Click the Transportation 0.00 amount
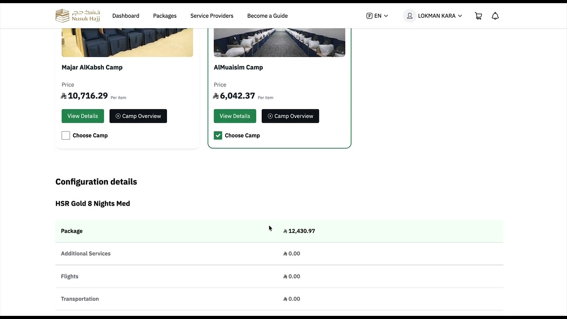Image resolution: width=567 pixels, height=319 pixels. [x=291, y=299]
